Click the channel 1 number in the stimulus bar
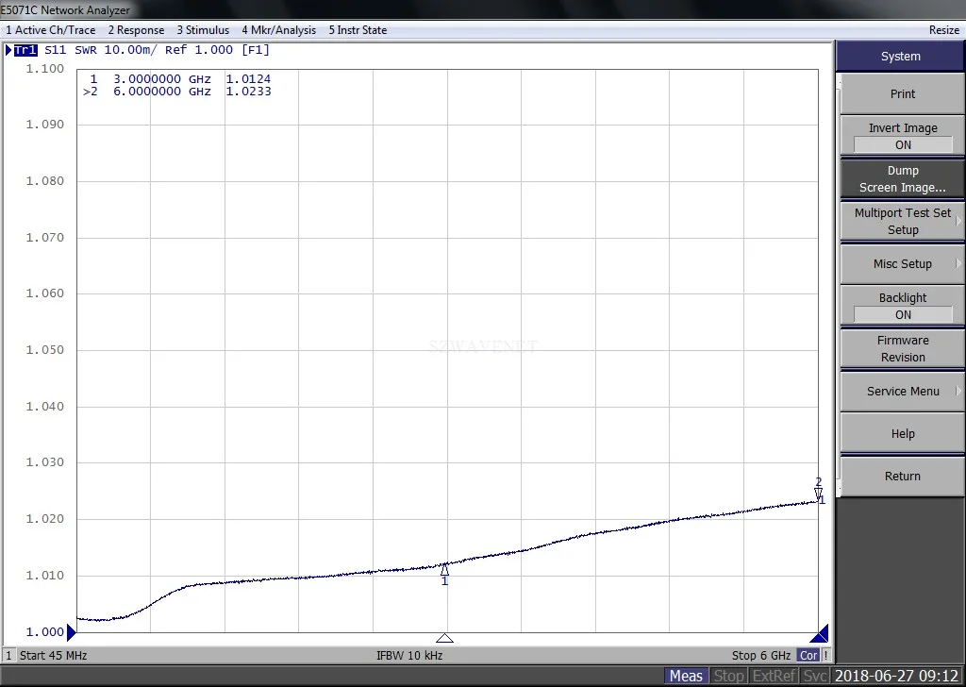The image size is (966, 687). click(x=8, y=655)
